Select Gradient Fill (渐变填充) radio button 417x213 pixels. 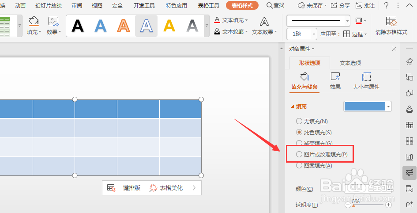299,143
